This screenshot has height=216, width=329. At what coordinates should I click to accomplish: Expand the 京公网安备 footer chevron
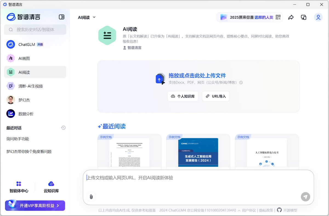[239, 210]
